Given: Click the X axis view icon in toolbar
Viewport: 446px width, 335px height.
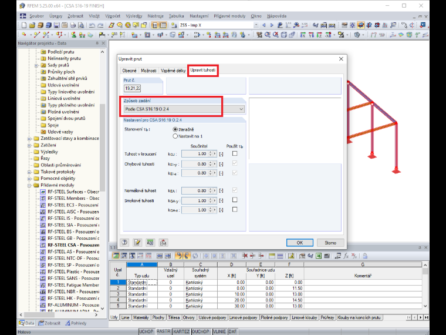Looking at the screenshot, I should (303, 35).
